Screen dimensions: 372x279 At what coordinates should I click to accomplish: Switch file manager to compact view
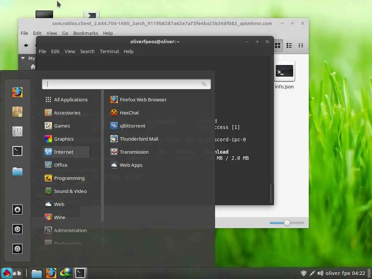pyautogui.click(x=300, y=45)
